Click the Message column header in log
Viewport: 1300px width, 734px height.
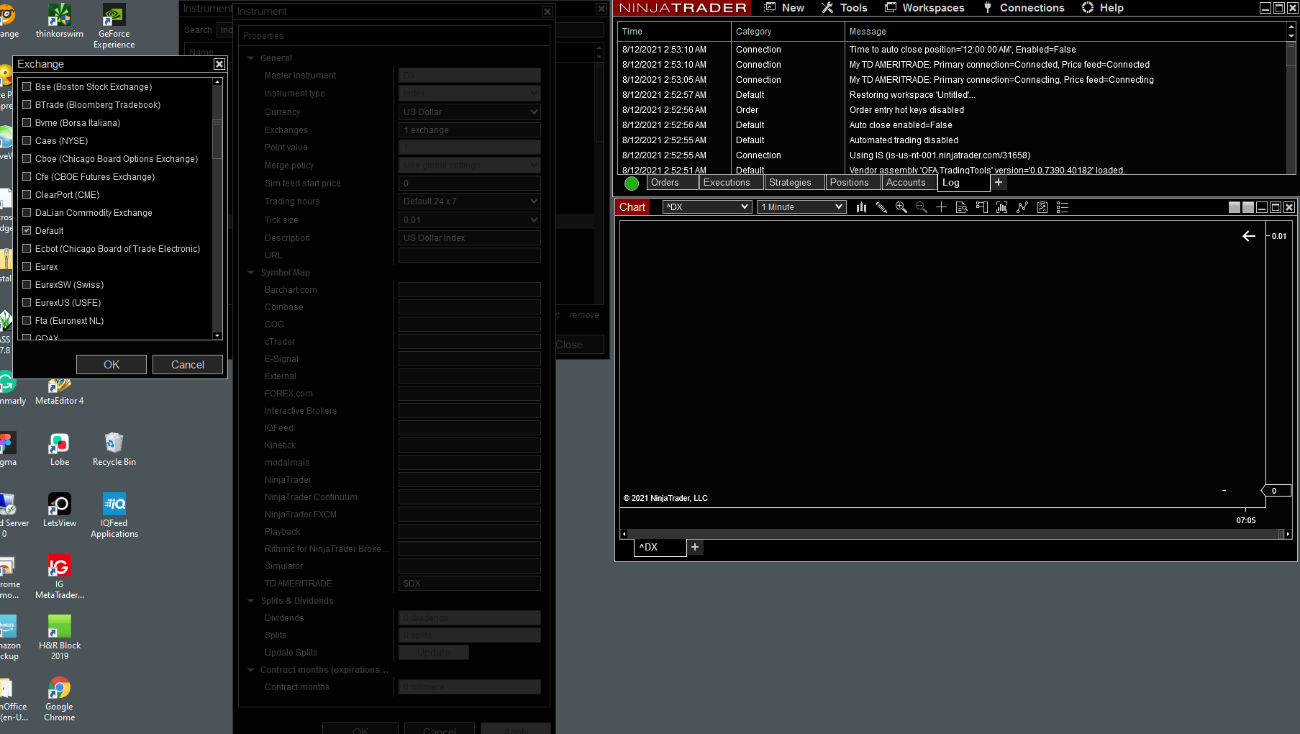(x=1065, y=32)
